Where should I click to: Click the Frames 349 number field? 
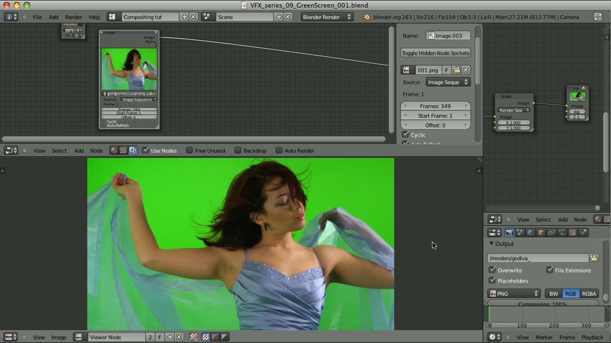pos(435,106)
